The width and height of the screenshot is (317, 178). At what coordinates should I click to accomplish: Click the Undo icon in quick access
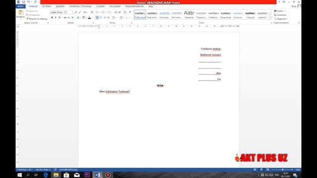pyautogui.click(x=29, y=2)
